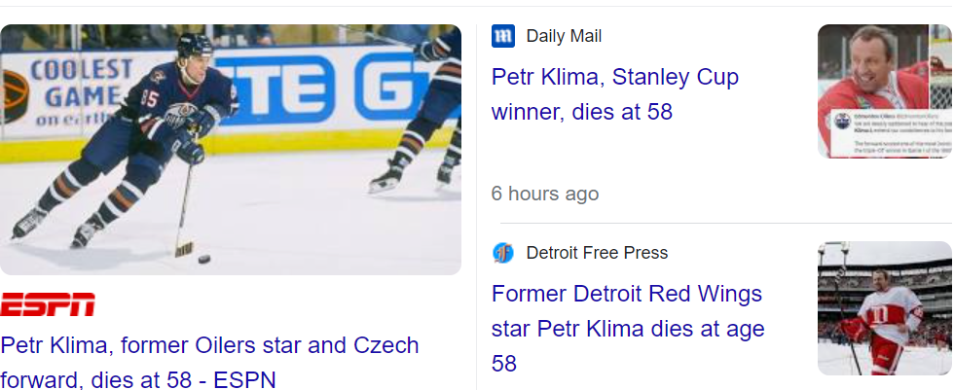Open the large ESPN hockey photo
954x390 pixels.
231,149
